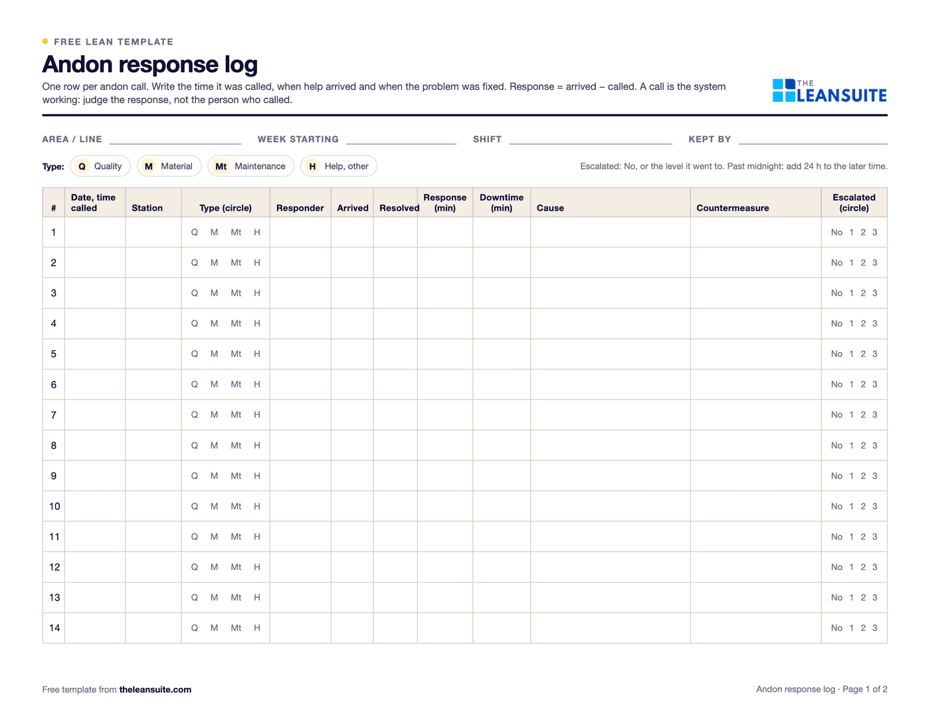Circle escalation level 3 in row 9
Viewport: 930px width, 719px height.
[875, 476]
